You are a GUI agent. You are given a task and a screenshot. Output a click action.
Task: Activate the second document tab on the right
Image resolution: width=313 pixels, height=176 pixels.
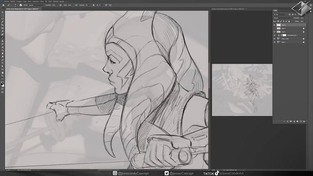tap(229, 9)
